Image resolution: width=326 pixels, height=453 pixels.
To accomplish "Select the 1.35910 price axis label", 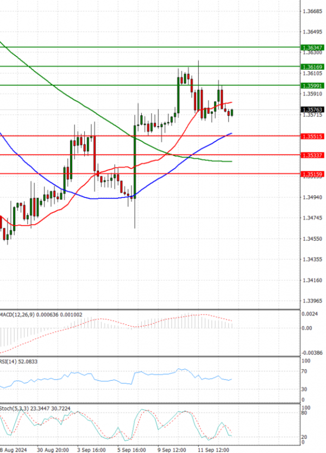I will (312, 94).
